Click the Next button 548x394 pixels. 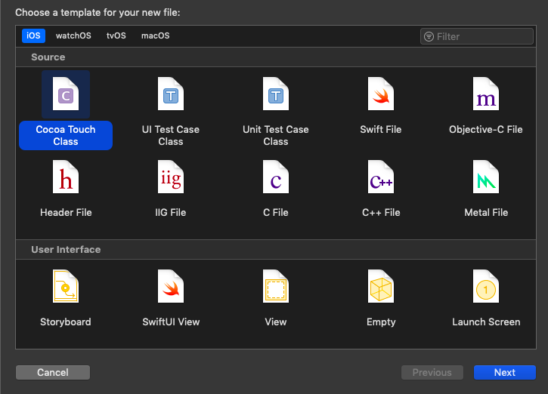(x=505, y=372)
